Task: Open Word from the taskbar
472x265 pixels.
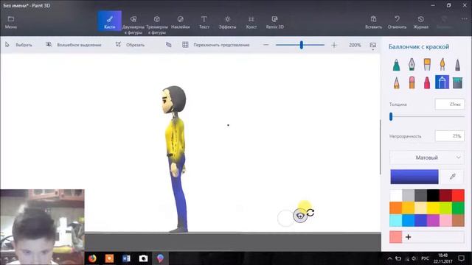Action: click(x=126, y=258)
